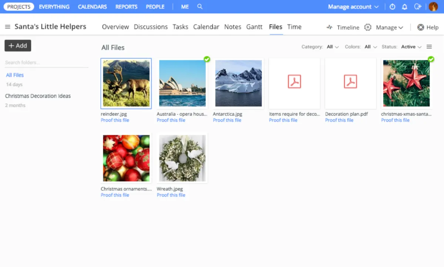This screenshot has height=267, width=444.
Task: Click Proof this file under Christmas ornaments
Action: (x=115, y=195)
